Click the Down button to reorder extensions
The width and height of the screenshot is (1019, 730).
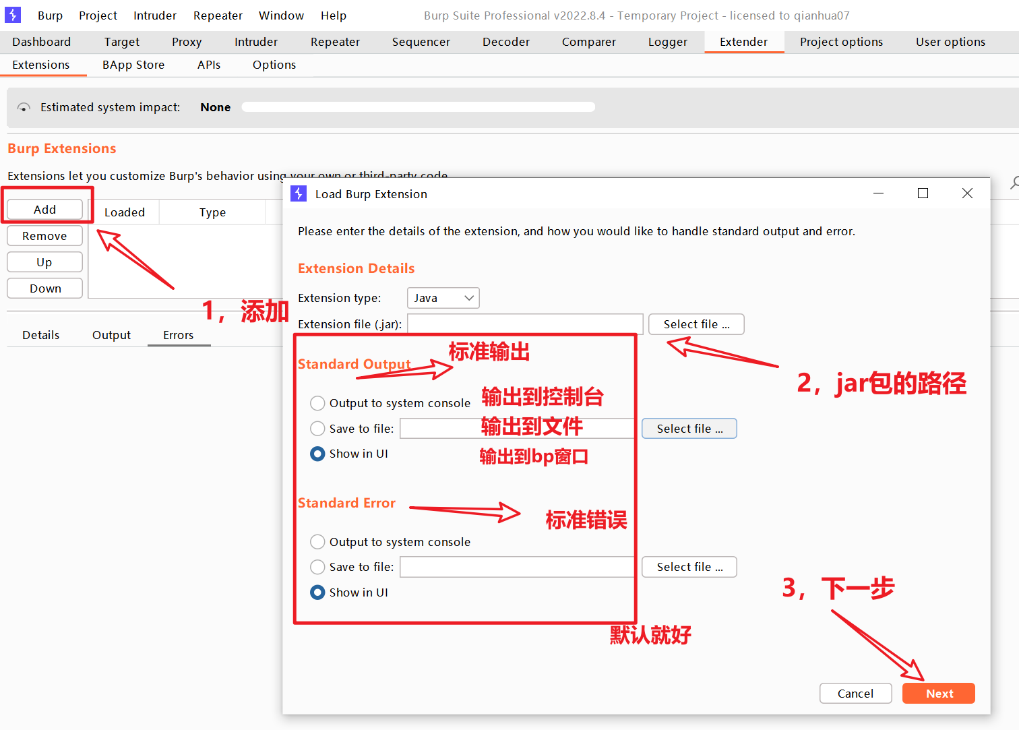[x=45, y=288]
